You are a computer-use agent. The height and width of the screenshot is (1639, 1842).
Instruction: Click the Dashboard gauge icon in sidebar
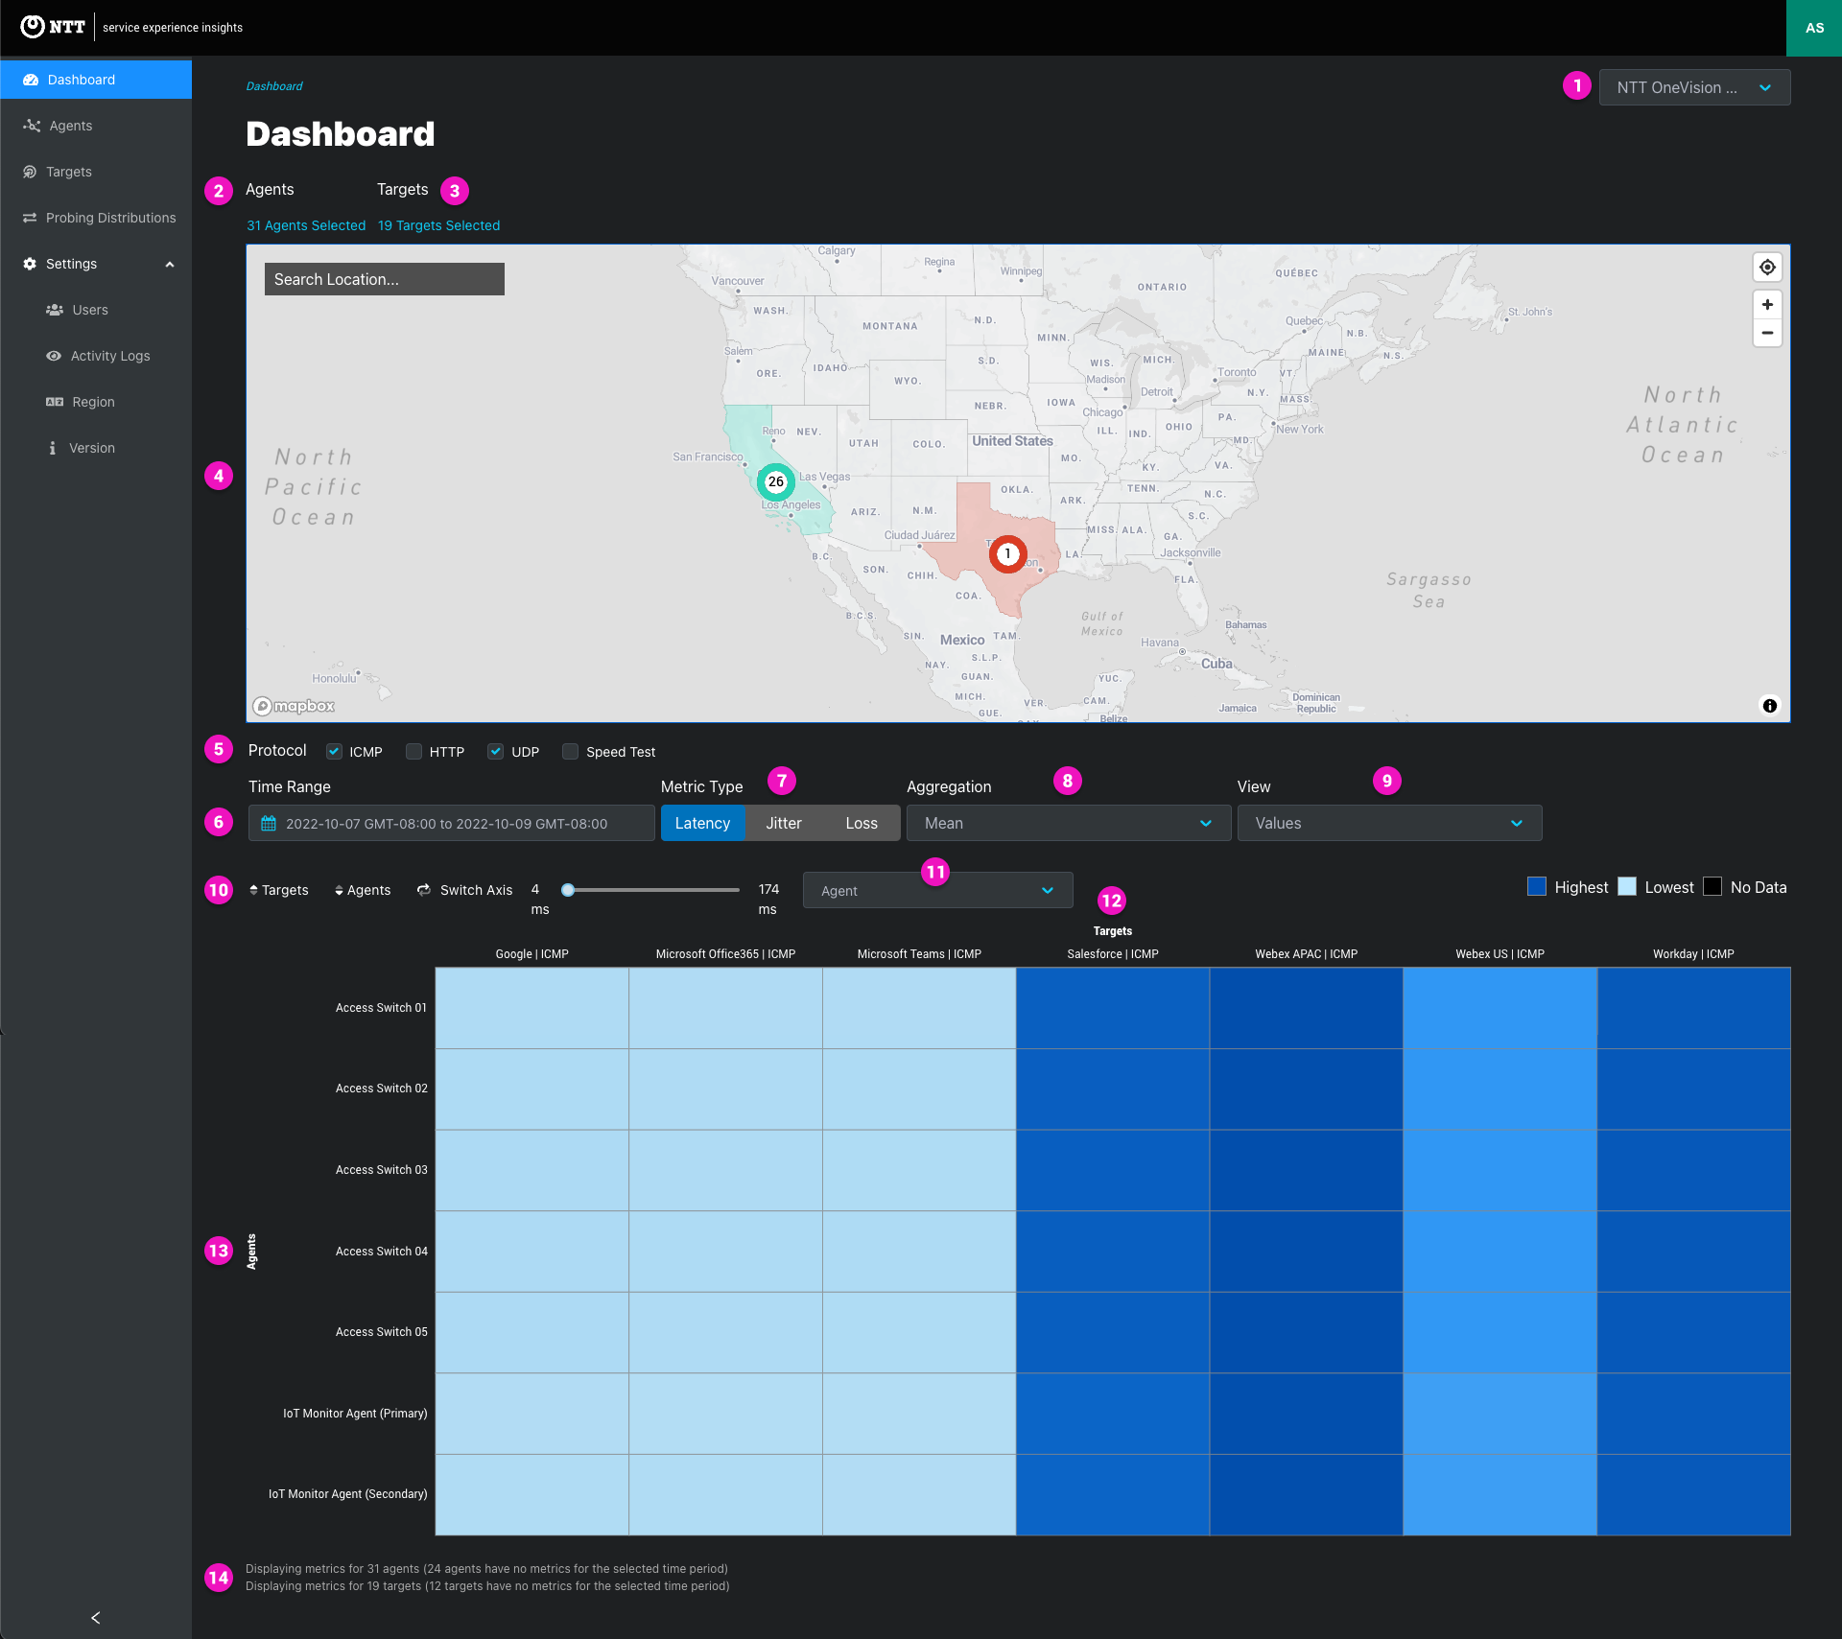tap(31, 80)
